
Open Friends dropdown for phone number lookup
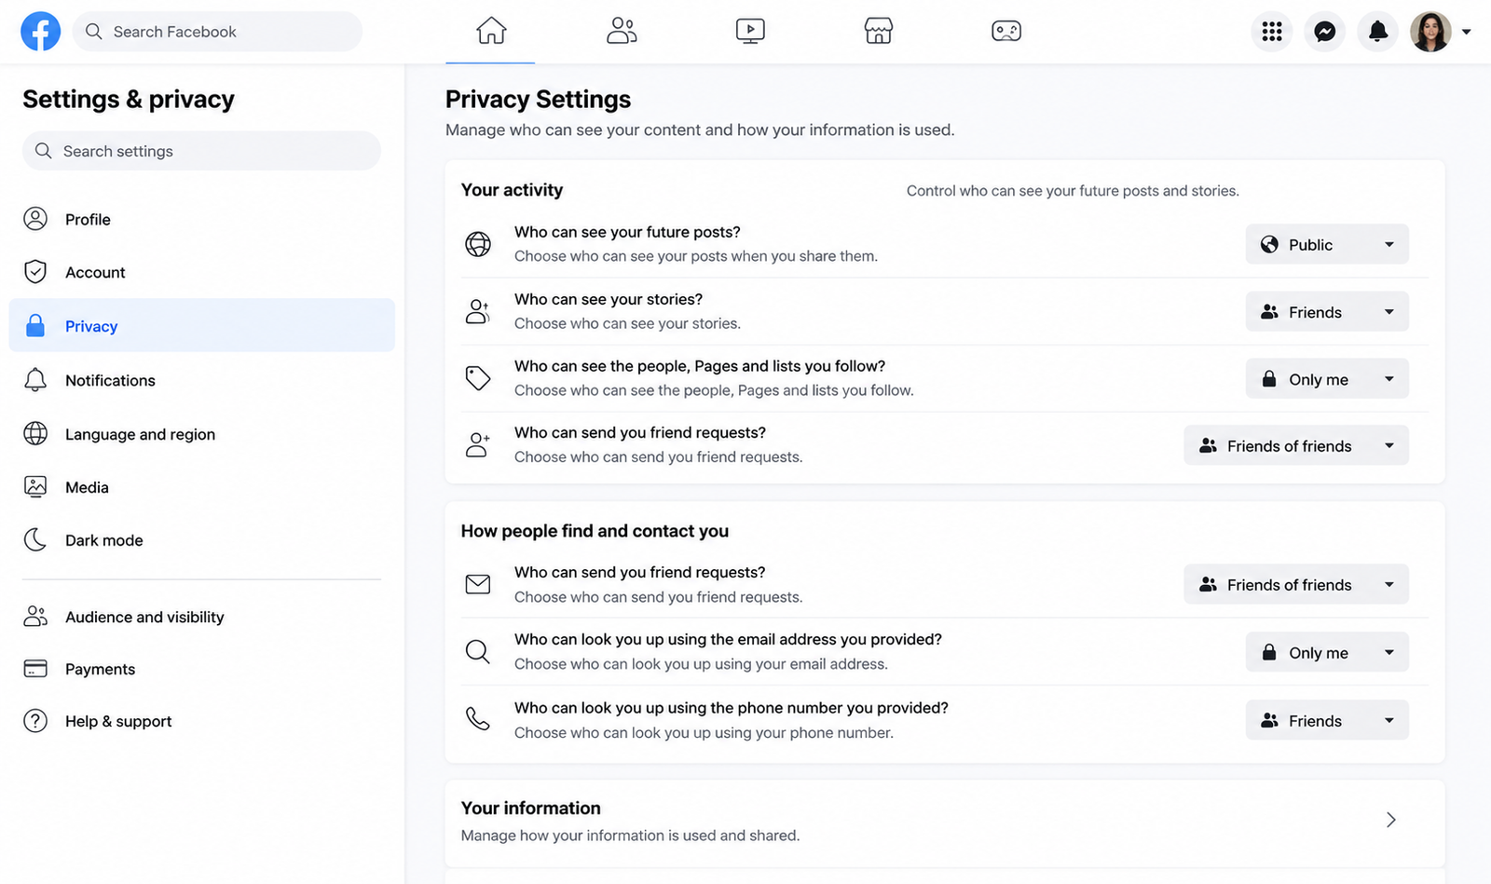(x=1327, y=720)
